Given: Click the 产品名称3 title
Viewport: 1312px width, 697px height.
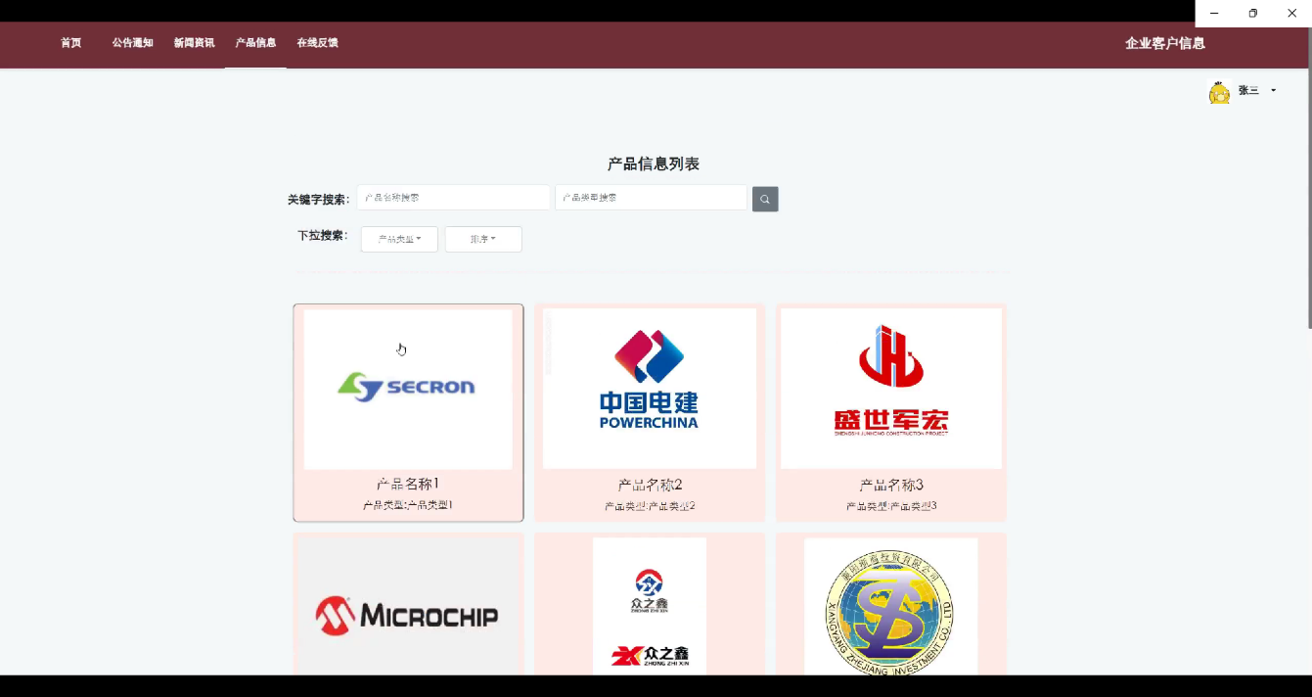Looking at the screenshot, I should click(891, 485).
